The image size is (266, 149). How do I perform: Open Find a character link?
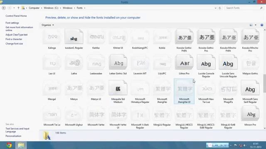(14, 39)
